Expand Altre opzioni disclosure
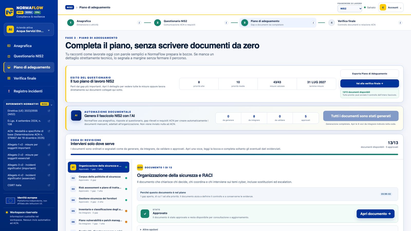The width and height of the screenshot is (411, 231). pyautogui.click(x=149, y=229)
